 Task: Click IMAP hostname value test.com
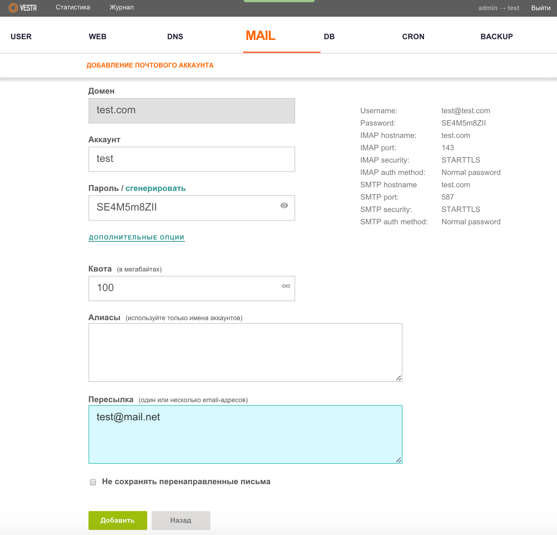click(455, 135)
